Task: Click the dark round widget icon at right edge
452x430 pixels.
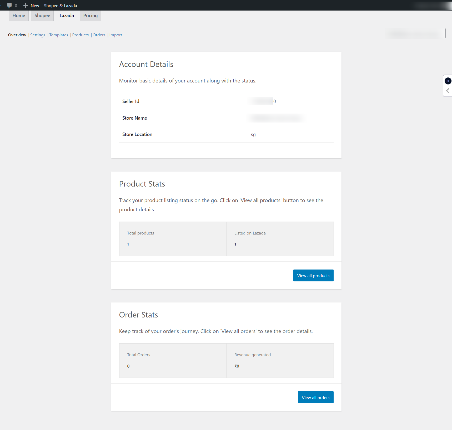Action: (448, 81)
